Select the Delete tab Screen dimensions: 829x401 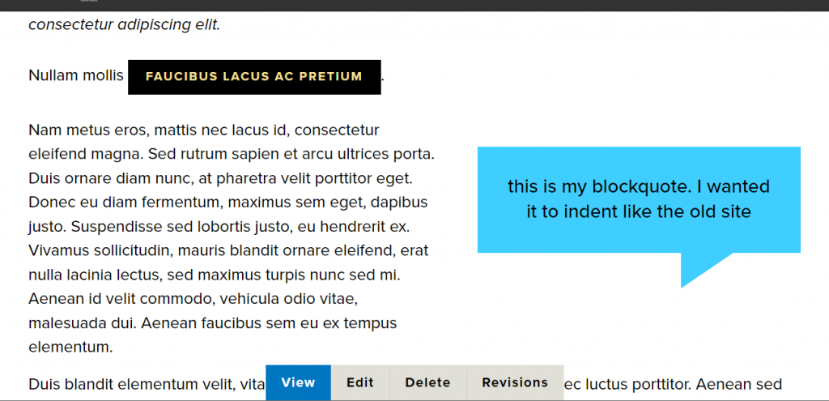coord(427,382)
